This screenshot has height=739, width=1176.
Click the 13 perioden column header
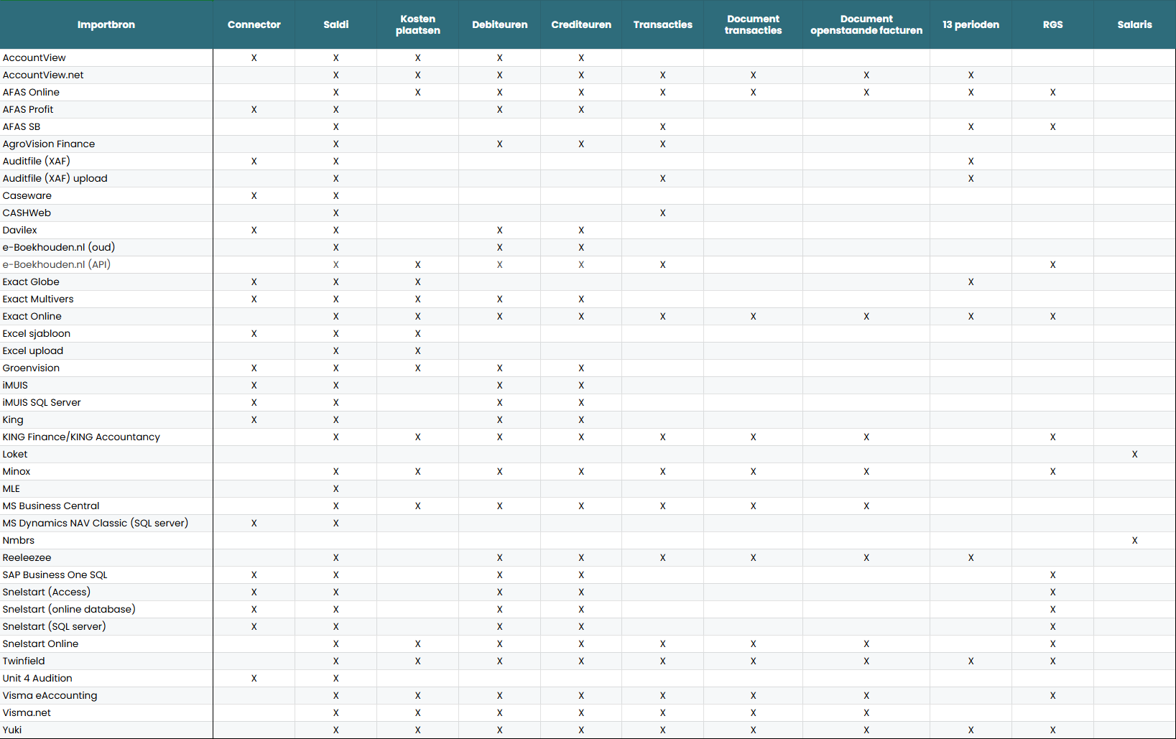(971, 24)
